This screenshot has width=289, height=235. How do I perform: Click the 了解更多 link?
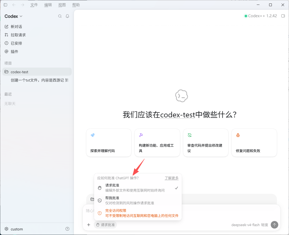coord(172,178)
